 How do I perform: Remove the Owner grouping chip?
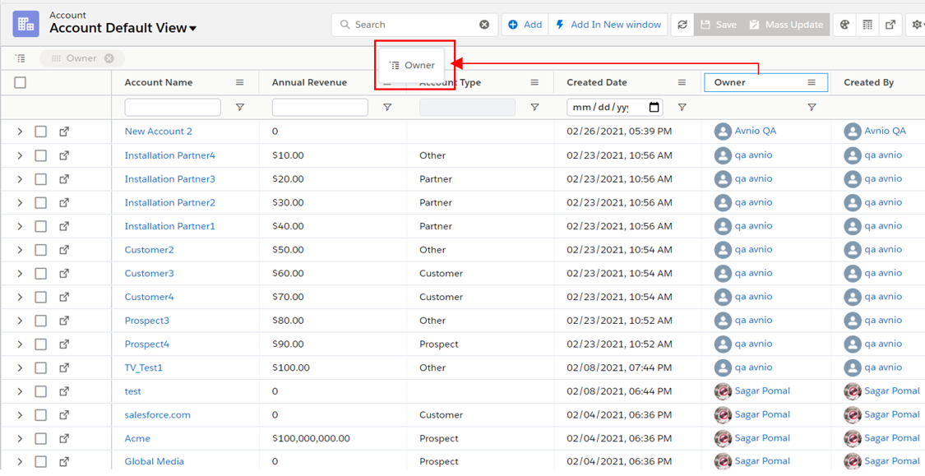pyautogui.click(x=109, y=58)
